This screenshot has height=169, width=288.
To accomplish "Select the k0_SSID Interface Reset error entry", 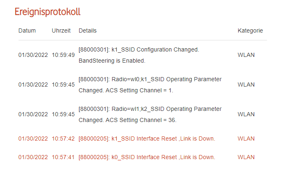I will pos(147,157).
